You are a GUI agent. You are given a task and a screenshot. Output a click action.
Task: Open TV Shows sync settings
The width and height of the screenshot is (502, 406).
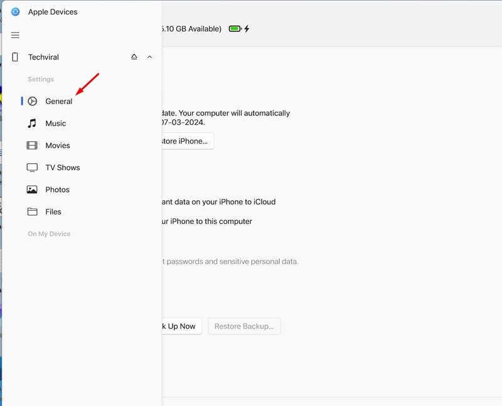click(63, 168)
